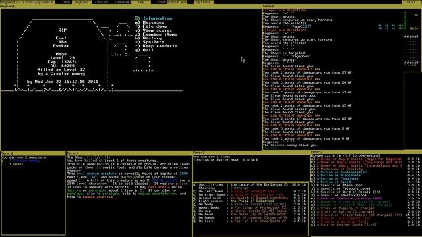The height and width of the screenshot is (237, 422).
Task: Click Wands of Stinking Cloud row
Action: pyautogui.click(x=365, y=201)
